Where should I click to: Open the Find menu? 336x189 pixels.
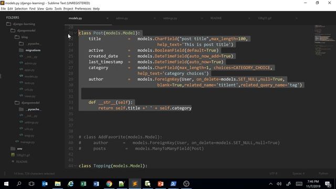(x=32, y=8)
